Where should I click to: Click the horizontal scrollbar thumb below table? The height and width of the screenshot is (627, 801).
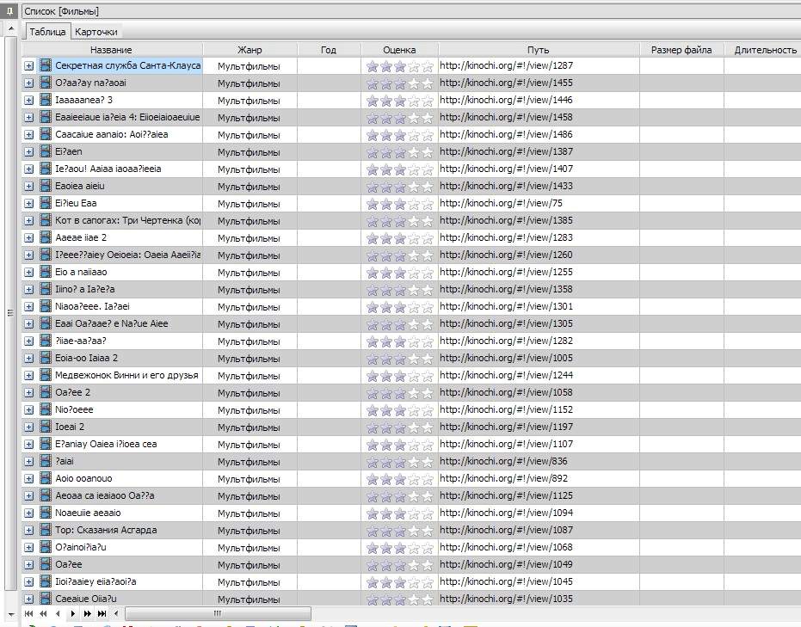tap(219, 613)
